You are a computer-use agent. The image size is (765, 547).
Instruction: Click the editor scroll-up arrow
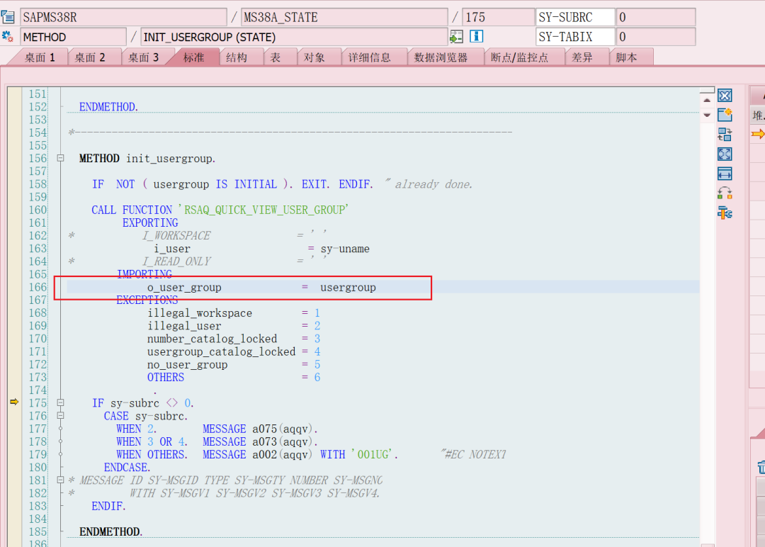coord(707,100)
